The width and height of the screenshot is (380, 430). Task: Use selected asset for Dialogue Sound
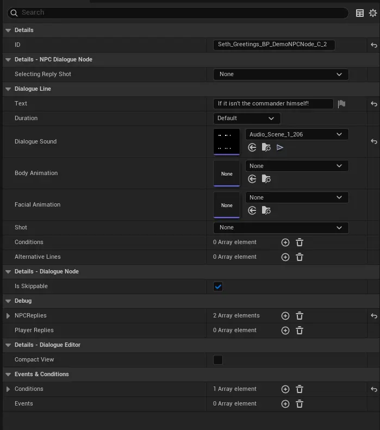coord(252,147)
